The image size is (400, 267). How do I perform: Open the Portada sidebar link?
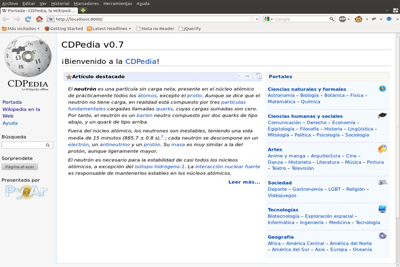click(x=12, y=102)
